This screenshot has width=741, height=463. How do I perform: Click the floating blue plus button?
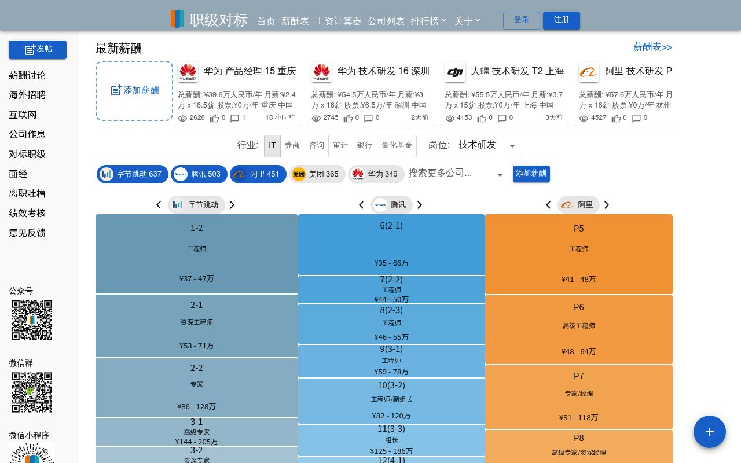pyautogui.click(x=710, y=432)
